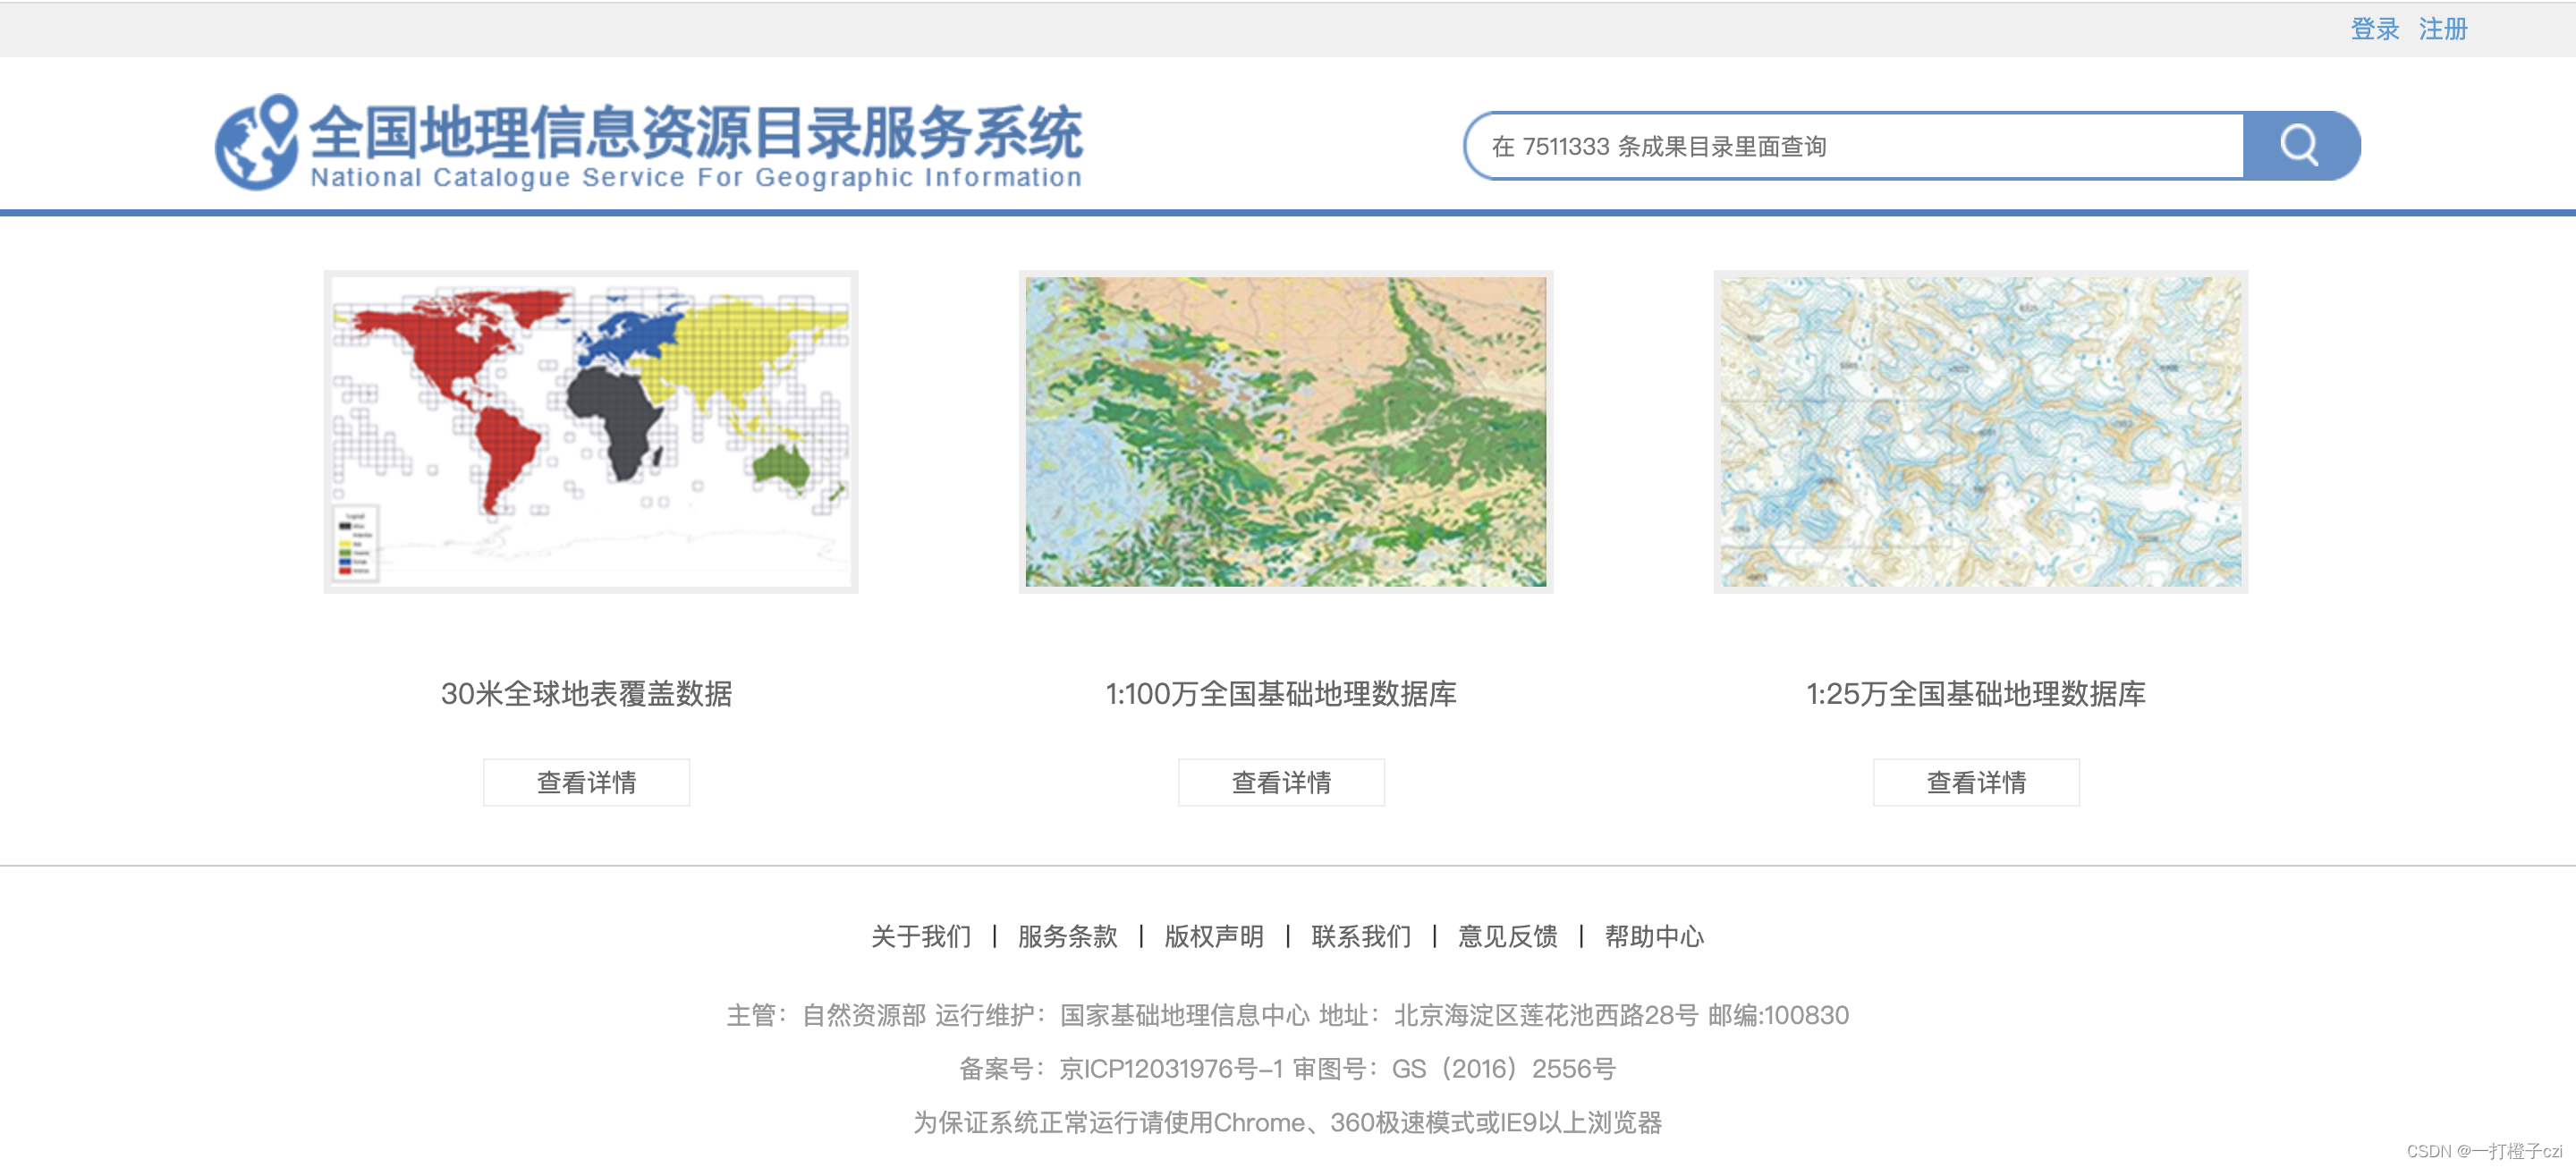This screenshot has width=2576, height=1168.
Task: Open 意见反馈 feedback link
Action: pyautogui.click(x=1507, y=936)
